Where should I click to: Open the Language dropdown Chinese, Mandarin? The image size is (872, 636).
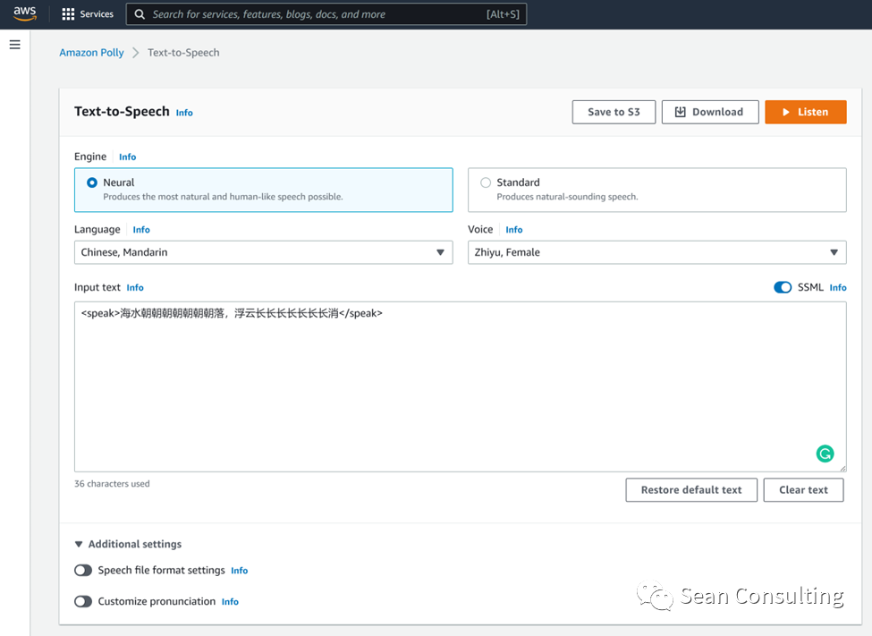coord(264,252)
